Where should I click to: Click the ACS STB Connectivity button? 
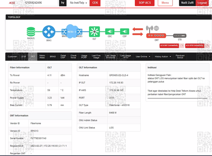tap(195, 45)
